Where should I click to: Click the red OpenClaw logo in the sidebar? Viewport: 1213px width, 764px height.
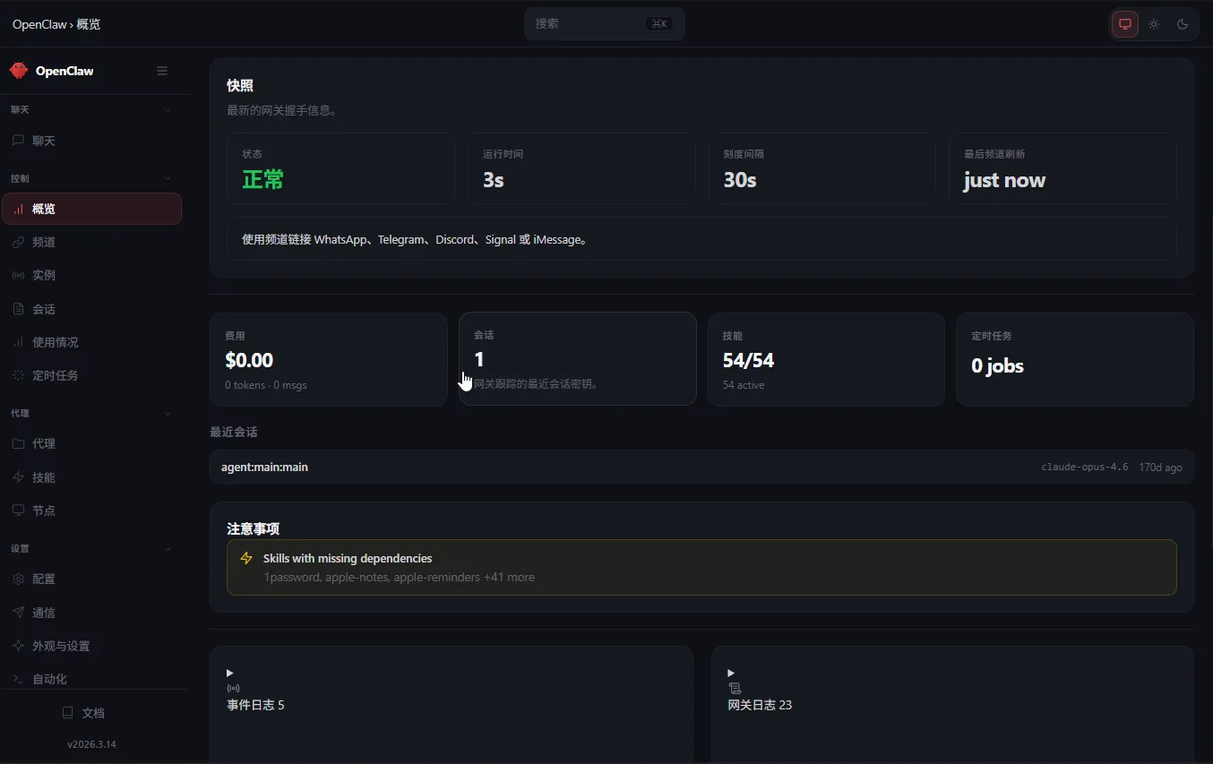(19, 71)
